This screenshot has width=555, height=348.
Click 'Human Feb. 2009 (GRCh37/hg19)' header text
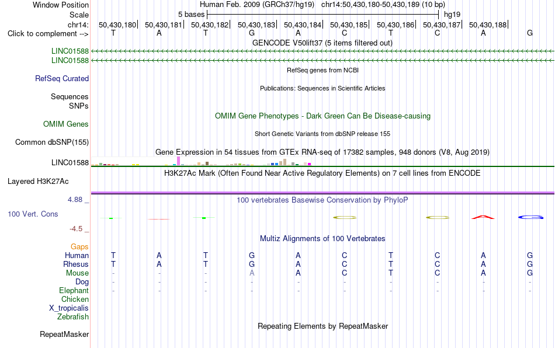pos(257,5)
